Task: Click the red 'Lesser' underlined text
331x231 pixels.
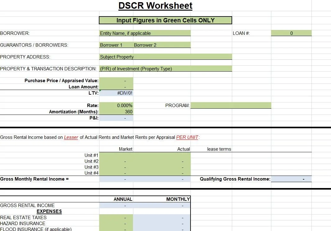Action: (x=71, y=137)
